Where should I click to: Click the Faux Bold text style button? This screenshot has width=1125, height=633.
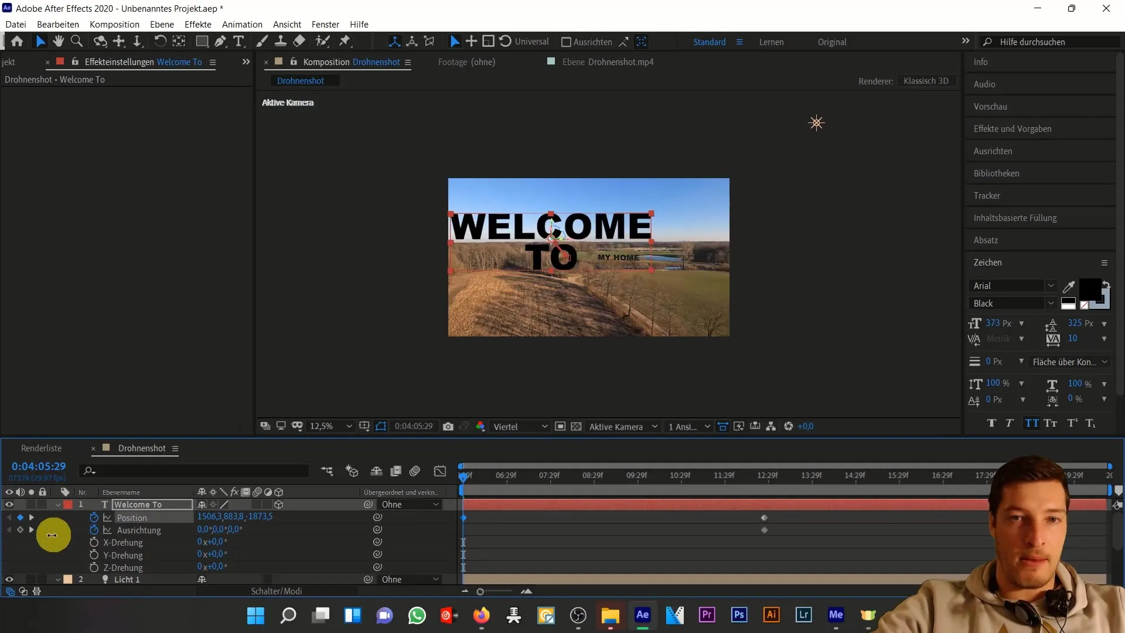tap(991, 423)
